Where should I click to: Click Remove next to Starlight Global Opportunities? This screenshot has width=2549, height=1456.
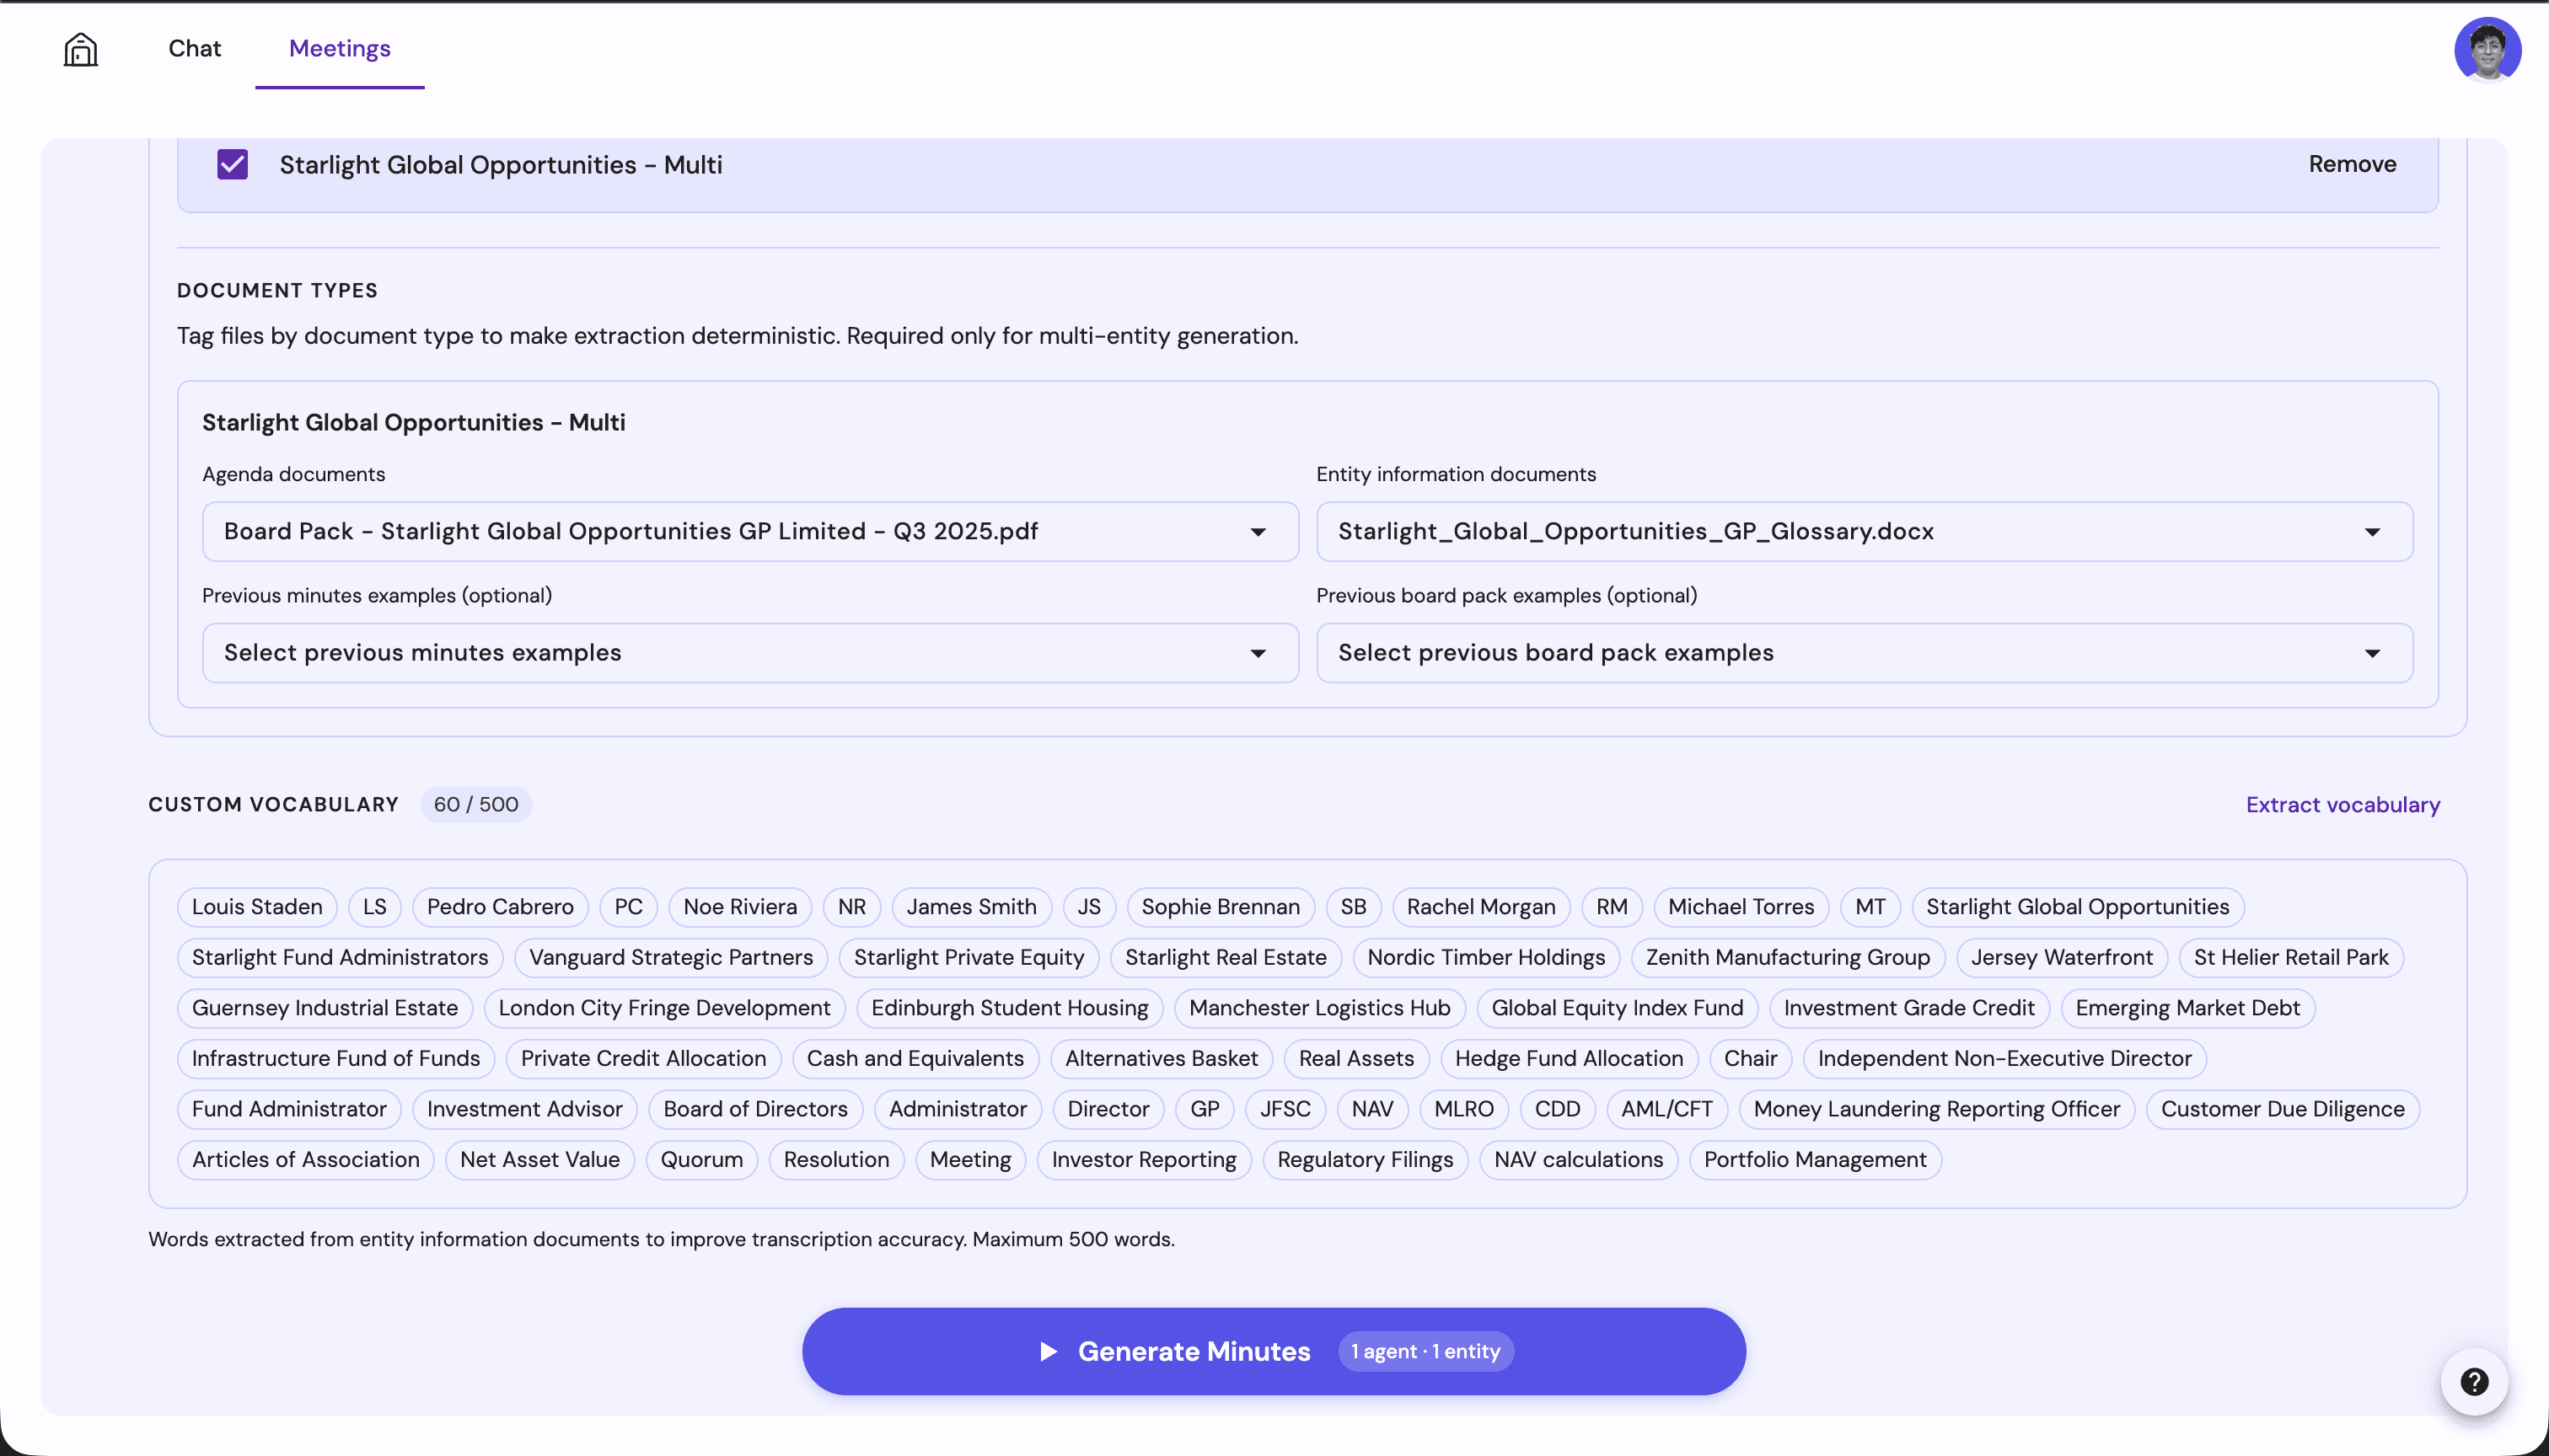coord(2352,164)
